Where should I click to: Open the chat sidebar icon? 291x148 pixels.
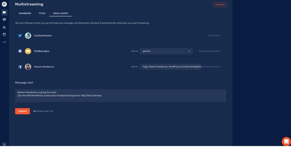pyautogui.click(x=4, y=20)
